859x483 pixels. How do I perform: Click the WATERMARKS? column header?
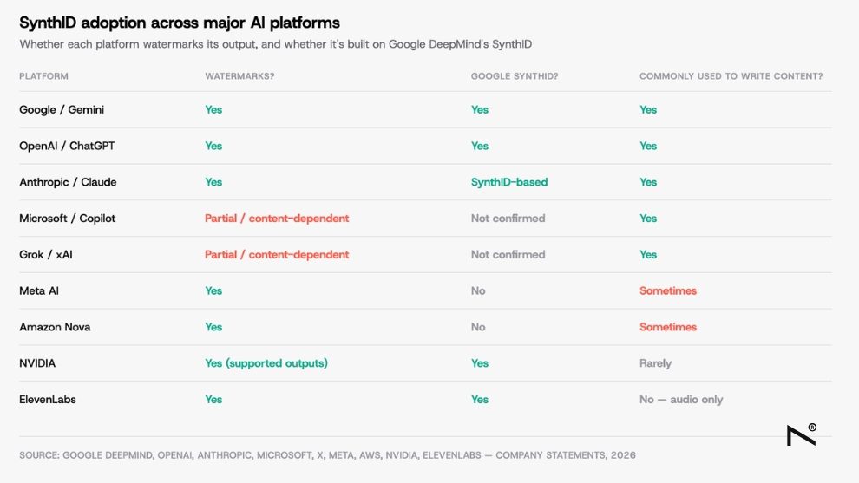(x=239, y=76)
